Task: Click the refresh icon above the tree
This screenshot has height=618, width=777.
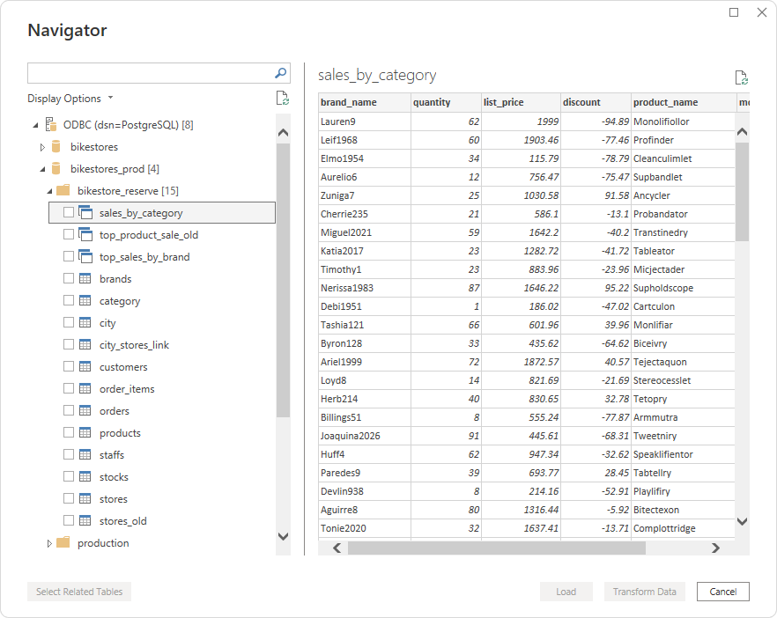Action: click(x=282, y=99)
